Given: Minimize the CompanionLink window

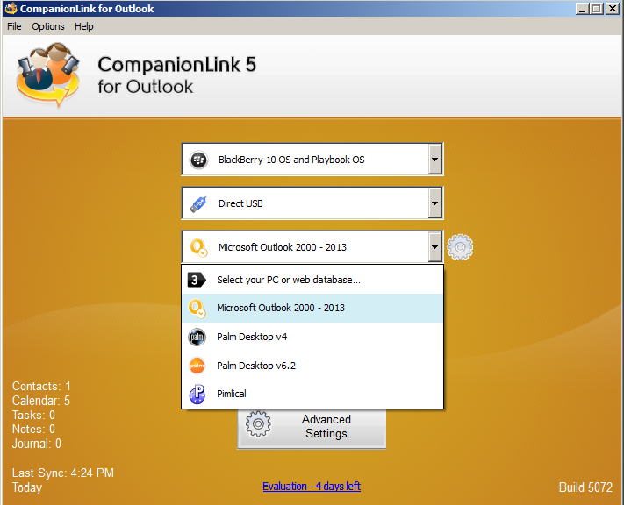Looking at the screenshot, I should click(582, 9).
